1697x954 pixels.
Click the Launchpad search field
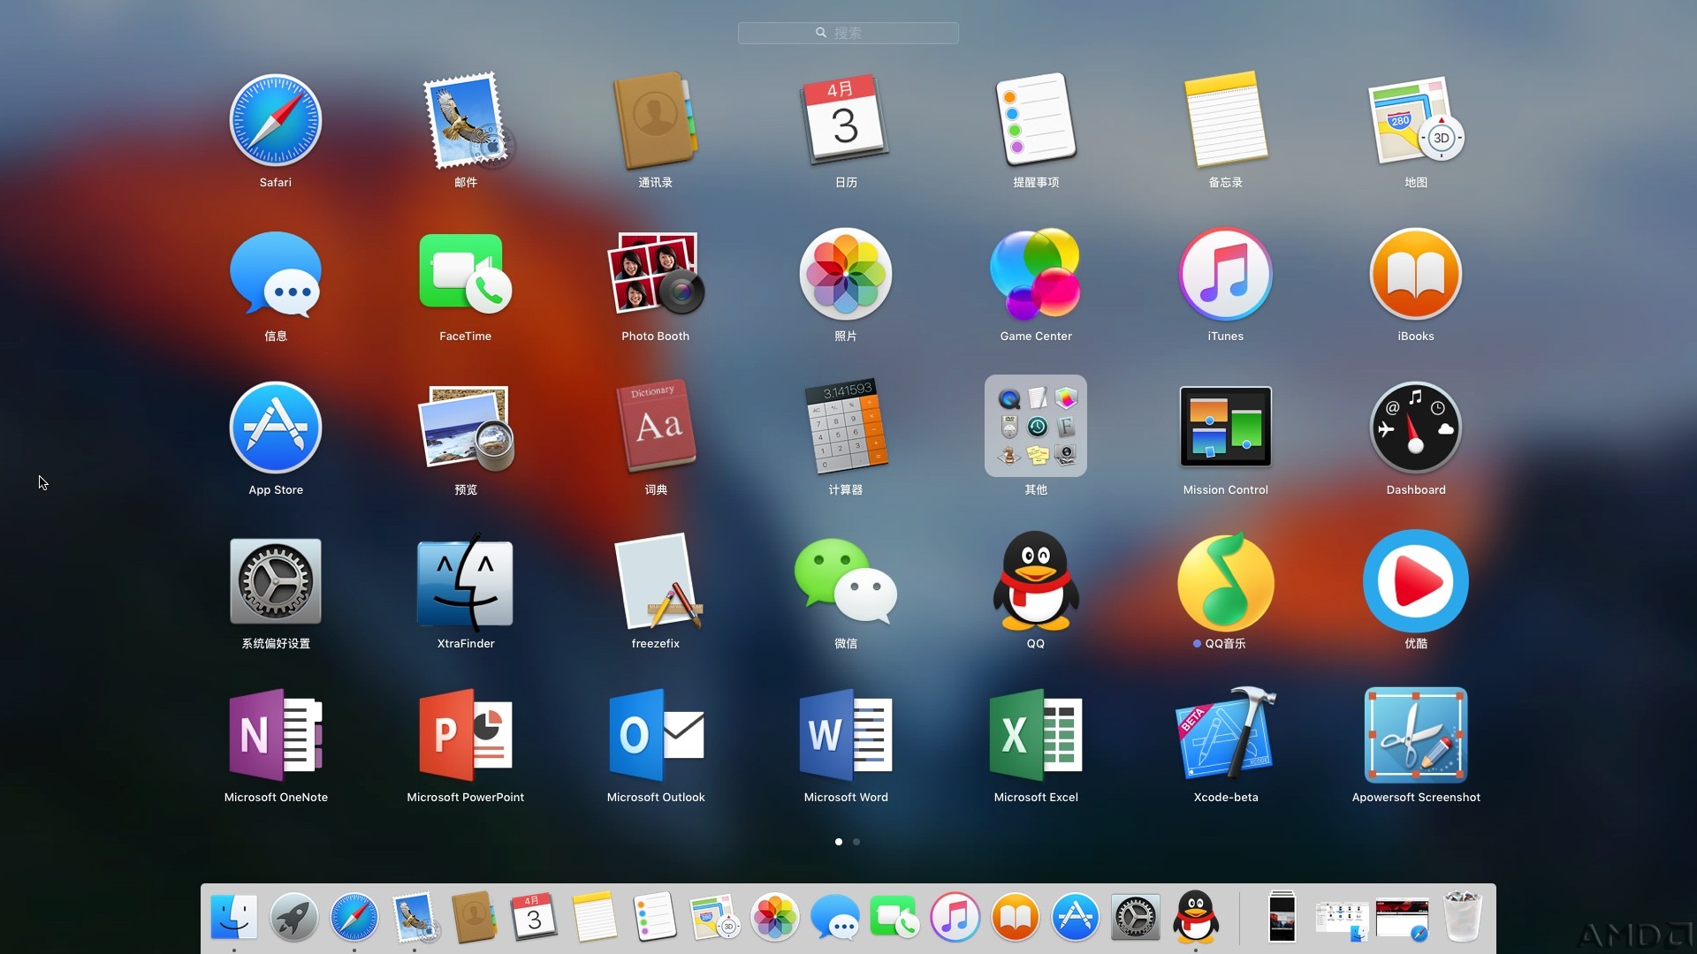pyautogui.click(x=848, y=33)
